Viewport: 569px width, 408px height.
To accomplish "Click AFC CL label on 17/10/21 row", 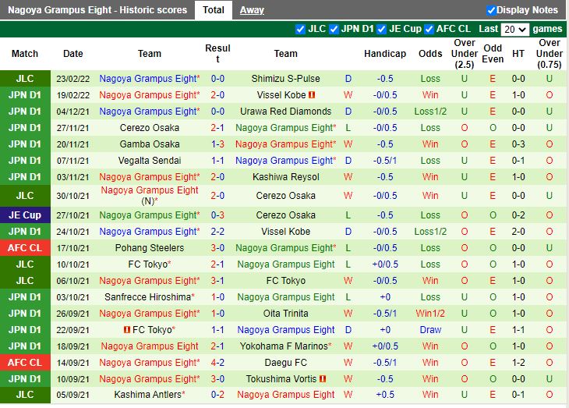I will pyautogui.click(x=25, y=248).
